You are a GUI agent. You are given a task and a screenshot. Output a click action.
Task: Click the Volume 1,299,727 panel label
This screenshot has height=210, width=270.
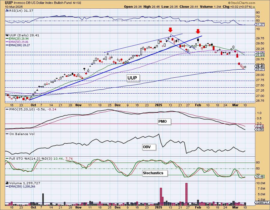click(25, 183)
